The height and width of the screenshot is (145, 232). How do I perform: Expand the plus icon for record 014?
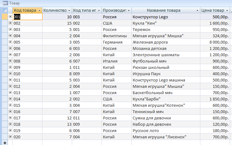10,99
